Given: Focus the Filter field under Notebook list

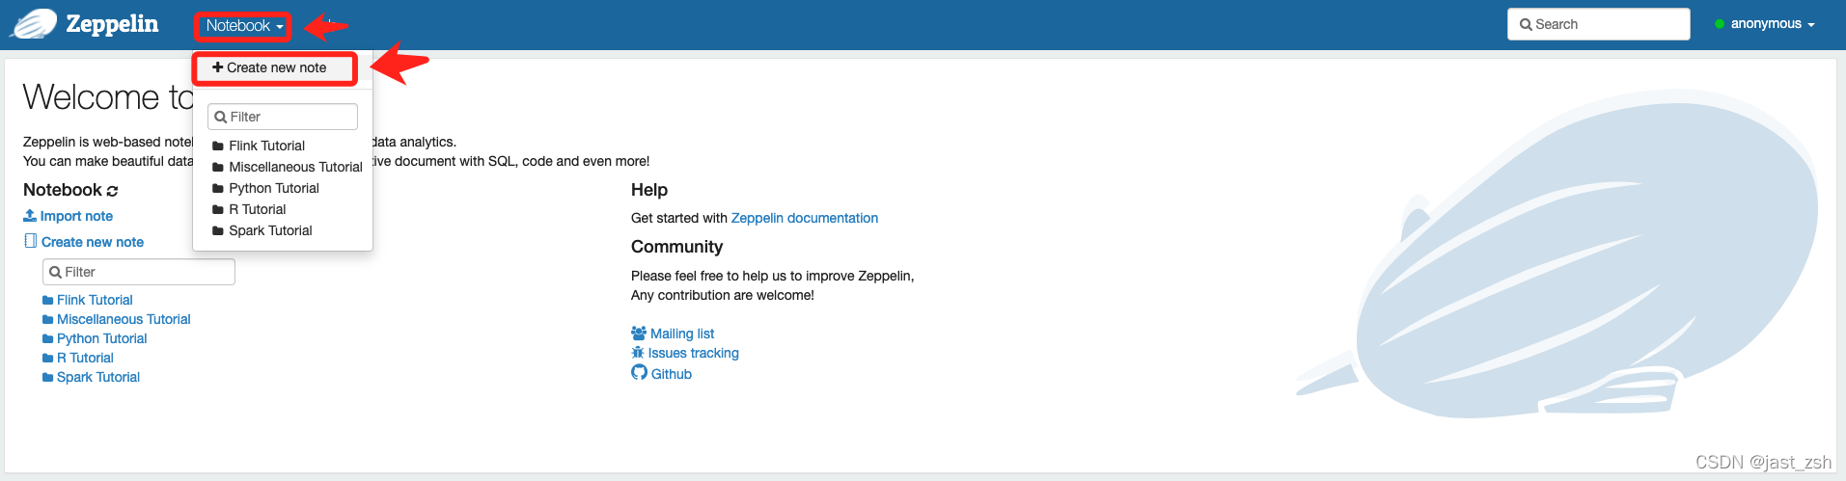Looking at the screenshot, I should (139, 272).
